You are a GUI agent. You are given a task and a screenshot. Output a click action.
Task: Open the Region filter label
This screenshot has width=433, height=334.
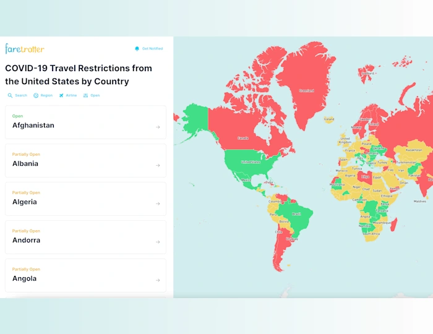pos(46,95)
